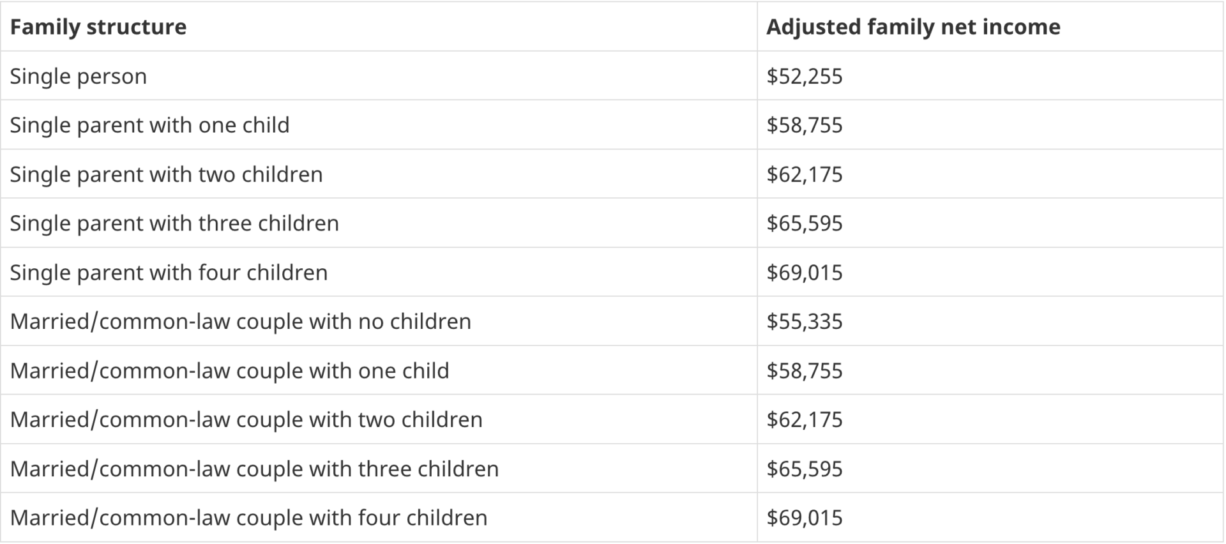The image size is (1226, 544).
Task: Select "Single parent with two children" cell
Action: point(166,174)
